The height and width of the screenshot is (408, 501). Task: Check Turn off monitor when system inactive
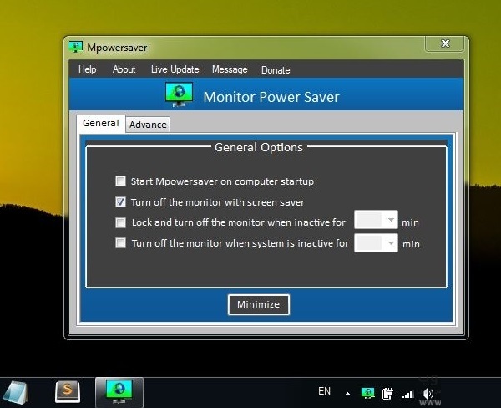click(x=121, y=243)
